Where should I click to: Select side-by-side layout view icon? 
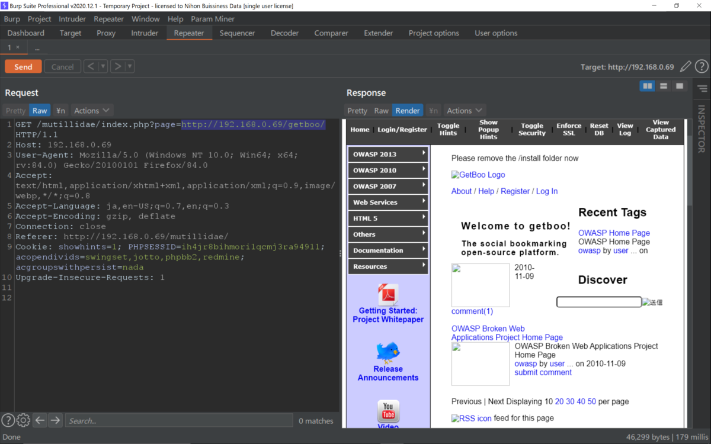tap(648, 86)
